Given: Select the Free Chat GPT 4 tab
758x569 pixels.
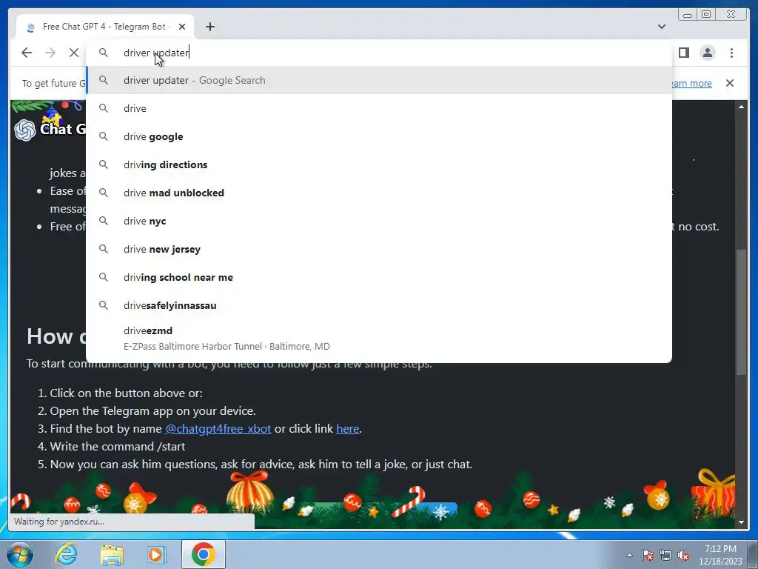Looking at the screenshot, I should pos(105,27).
